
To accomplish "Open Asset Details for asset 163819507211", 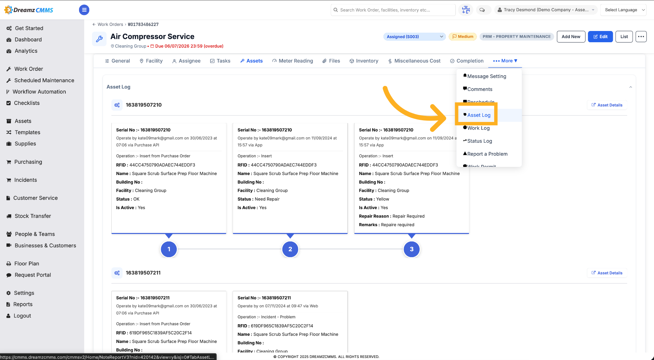I will [x=607, y=273].
